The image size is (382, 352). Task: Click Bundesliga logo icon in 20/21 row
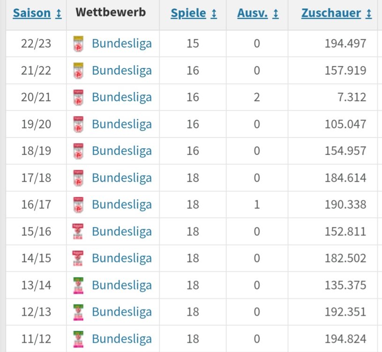[78, 98]
